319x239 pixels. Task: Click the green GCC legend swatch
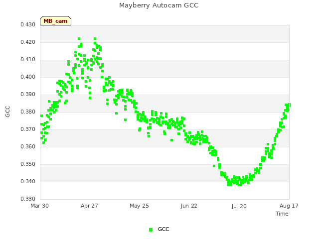[x=151, y=230]
